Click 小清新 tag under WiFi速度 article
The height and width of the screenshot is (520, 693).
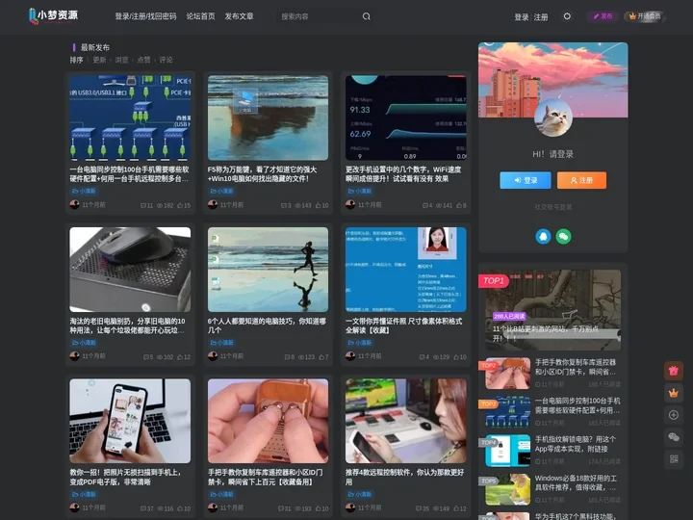tap(360, 191)
